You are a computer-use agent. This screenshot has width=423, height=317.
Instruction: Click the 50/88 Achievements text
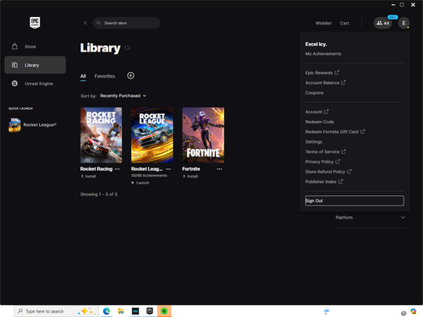[149, 176]
